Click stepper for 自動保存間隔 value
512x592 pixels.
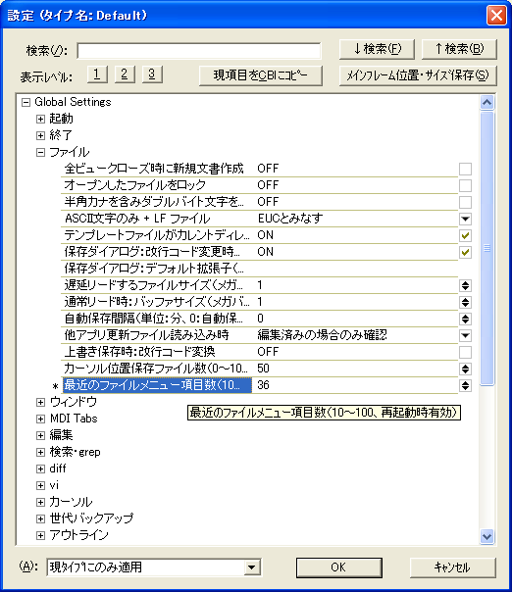coord(465,319)
